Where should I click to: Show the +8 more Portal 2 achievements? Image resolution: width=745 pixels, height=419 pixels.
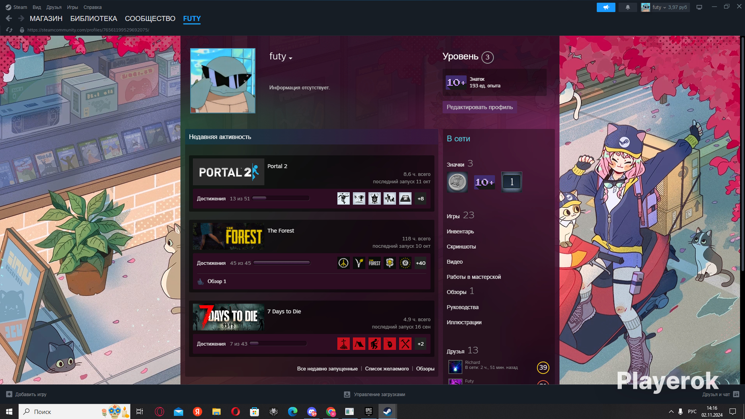421,199
